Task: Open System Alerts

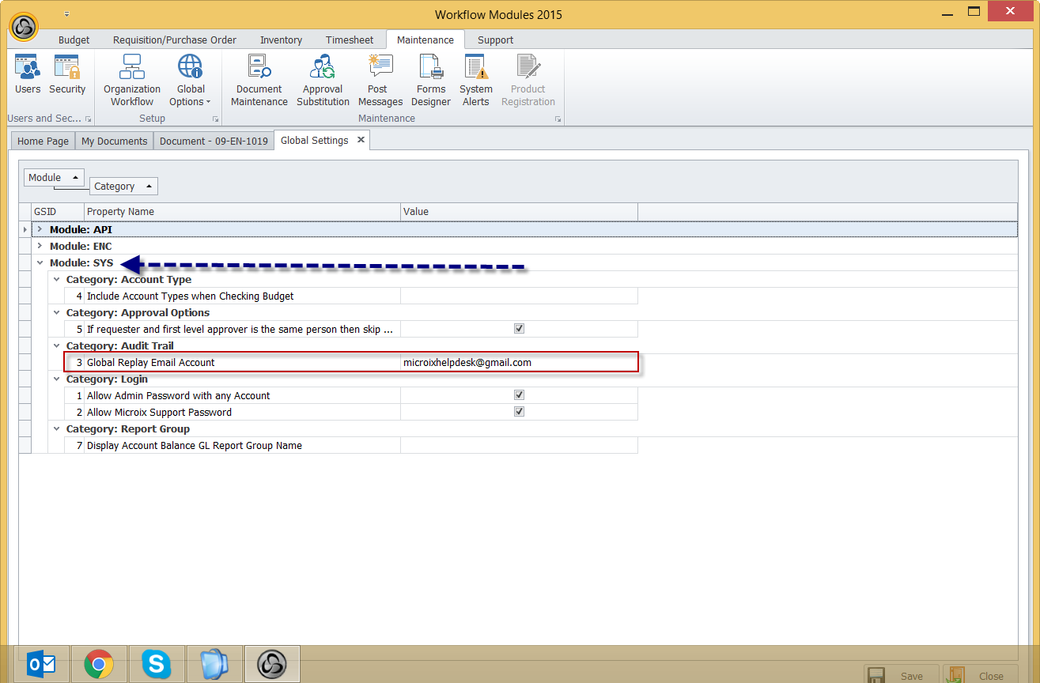Action: (475, 81)
